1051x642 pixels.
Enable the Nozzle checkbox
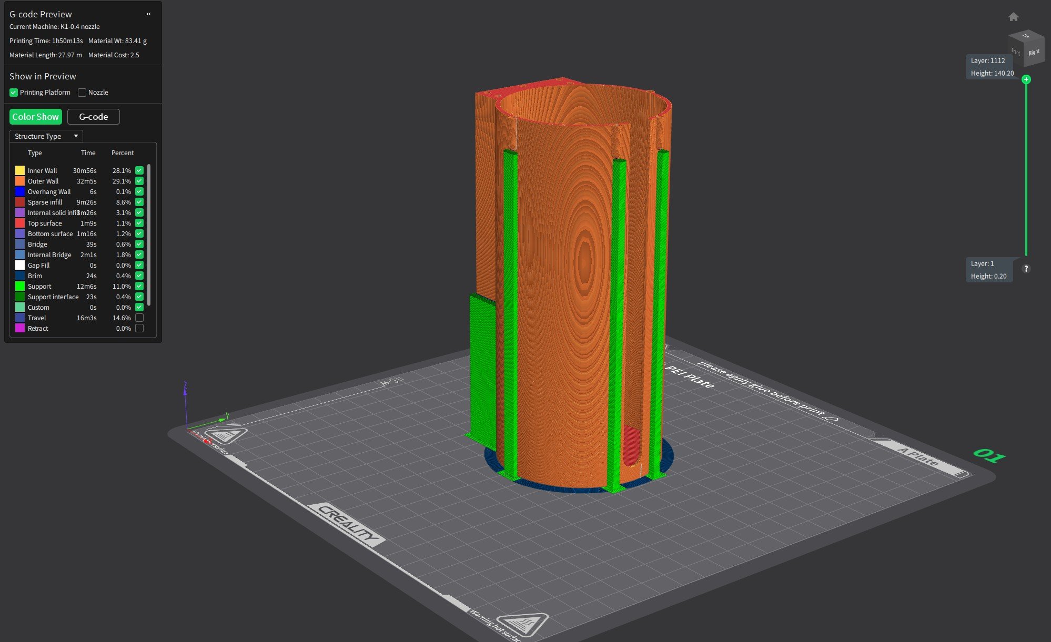(82, 93)
